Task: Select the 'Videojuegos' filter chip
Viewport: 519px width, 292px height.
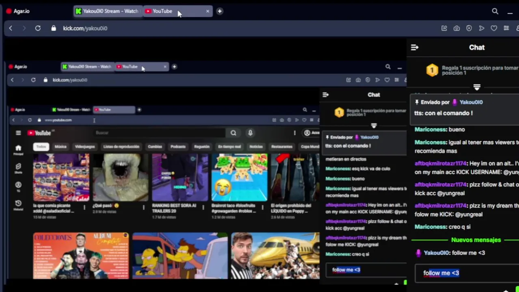Action: pos(85,146)
